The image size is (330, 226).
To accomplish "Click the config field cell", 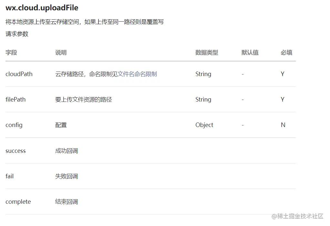I will click(x=14, y=125).
